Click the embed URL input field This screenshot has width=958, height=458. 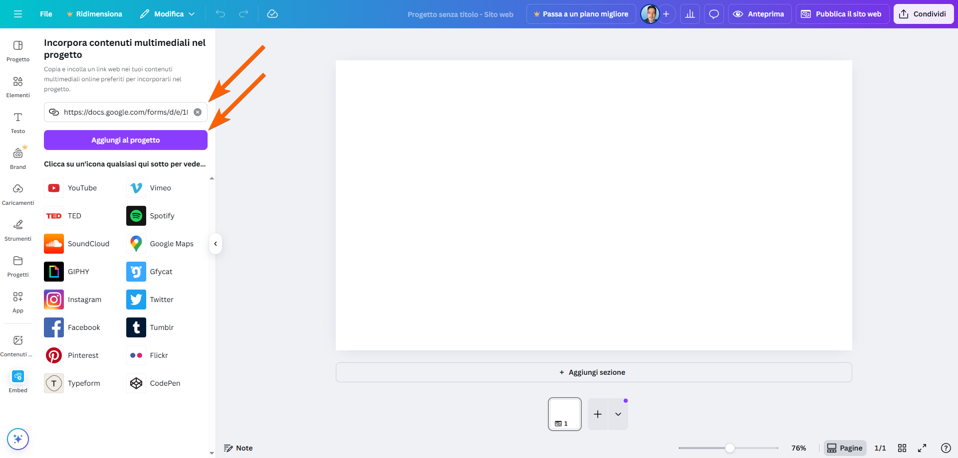(x=126, y=112)
